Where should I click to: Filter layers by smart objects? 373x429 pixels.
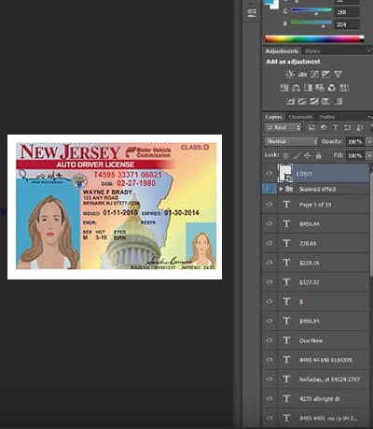point(359,127)
